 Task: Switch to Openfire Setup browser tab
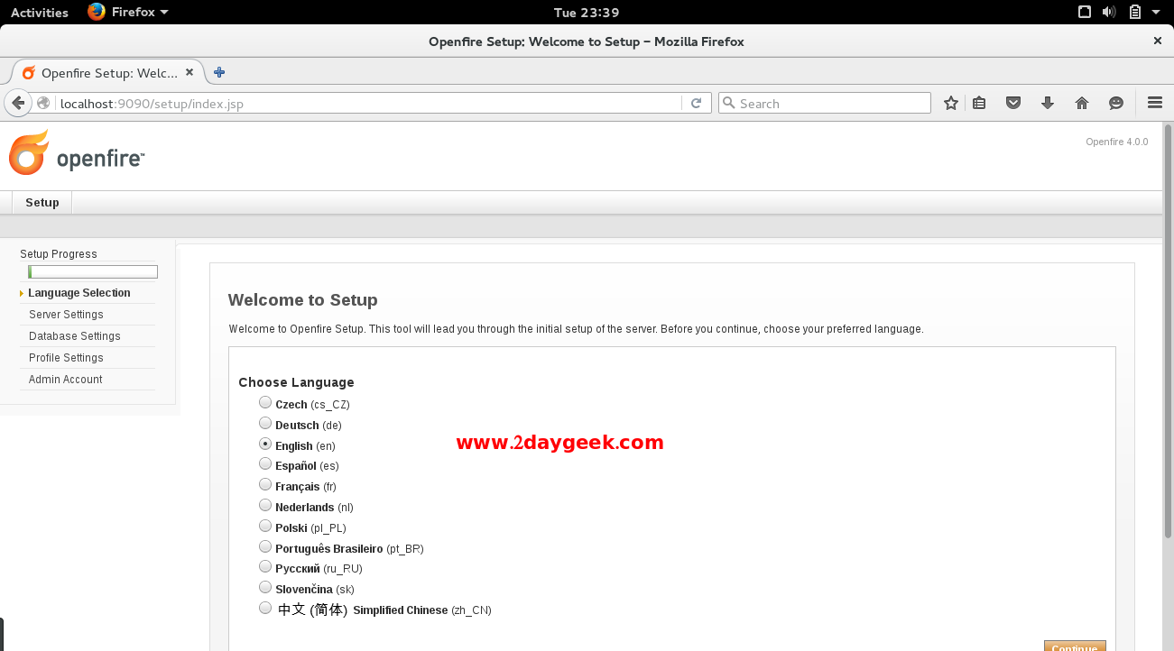[x=107, y=72]
